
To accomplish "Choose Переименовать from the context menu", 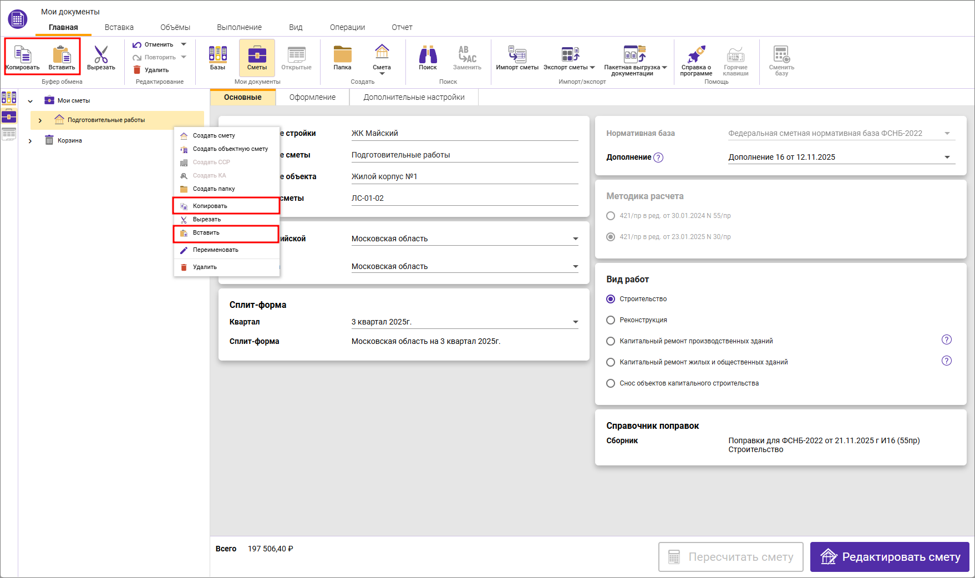I will [x=215, y=250].
